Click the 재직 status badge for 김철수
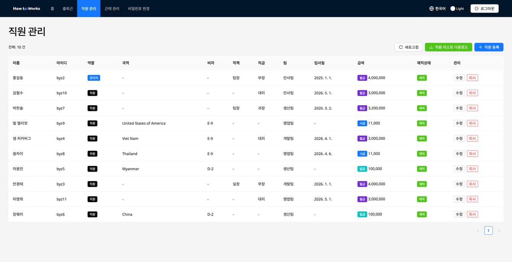Screen dimensions: 512x262 (x=422, y=93)
